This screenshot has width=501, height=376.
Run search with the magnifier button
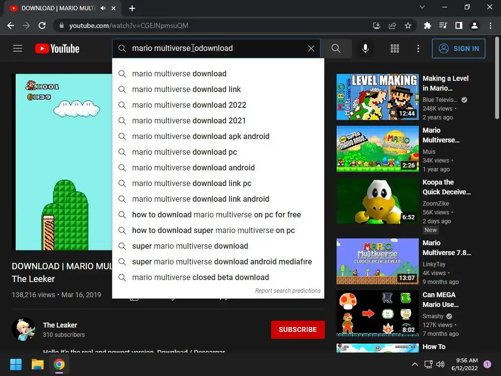point(336,48)
